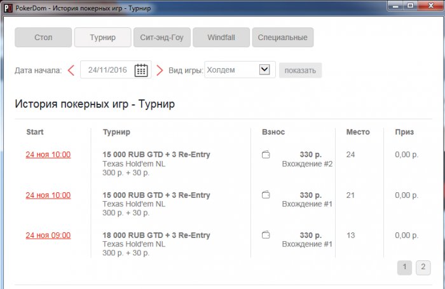The height and width of the screenshot is (289, 445).
Task: Go to next date with right arrow
Action: [160, 70]
